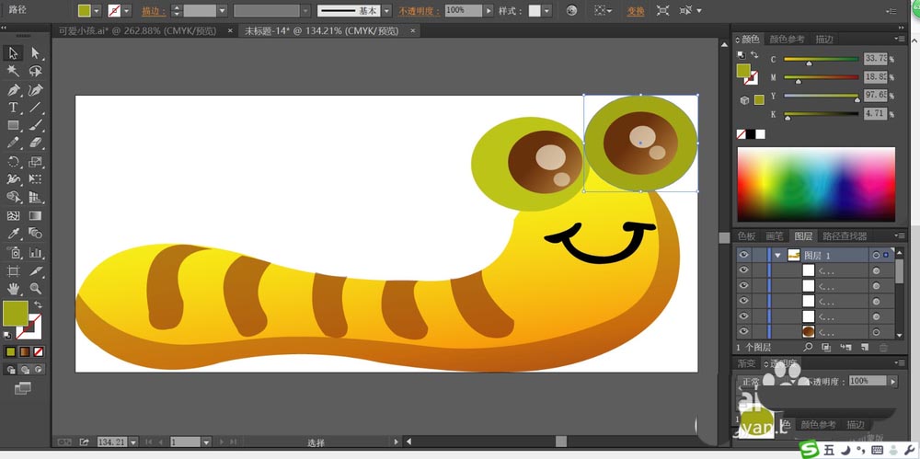
Task: Click the Y yellow slider track
Action: [x=821, y=96]
